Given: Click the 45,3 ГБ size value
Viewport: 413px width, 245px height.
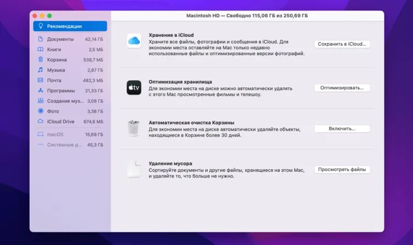Looking at the screenshot, I should pyautogui.click(x=95, y=144).
